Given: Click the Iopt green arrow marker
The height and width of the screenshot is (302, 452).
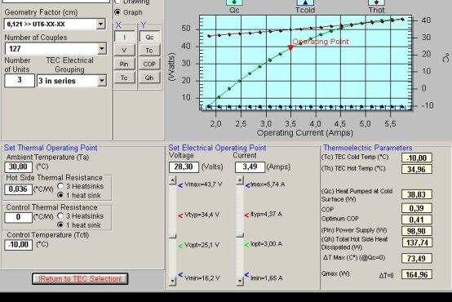Looking at the screenshot, I should [x=246, y=245].
